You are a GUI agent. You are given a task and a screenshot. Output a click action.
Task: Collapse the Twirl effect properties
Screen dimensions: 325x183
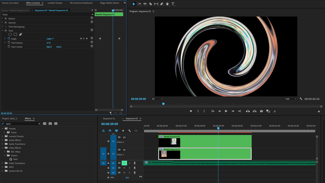point(2,30)
